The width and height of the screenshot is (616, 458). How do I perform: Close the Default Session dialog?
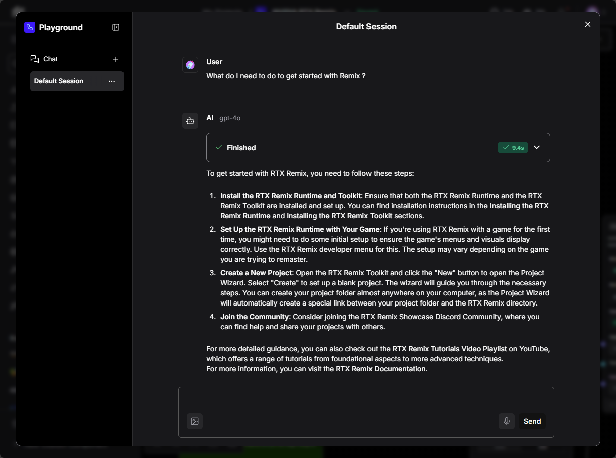pos(588,24)
